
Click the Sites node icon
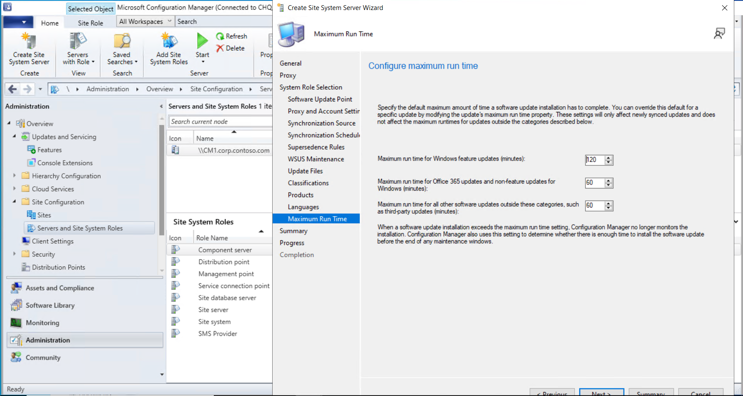(31, 215)
